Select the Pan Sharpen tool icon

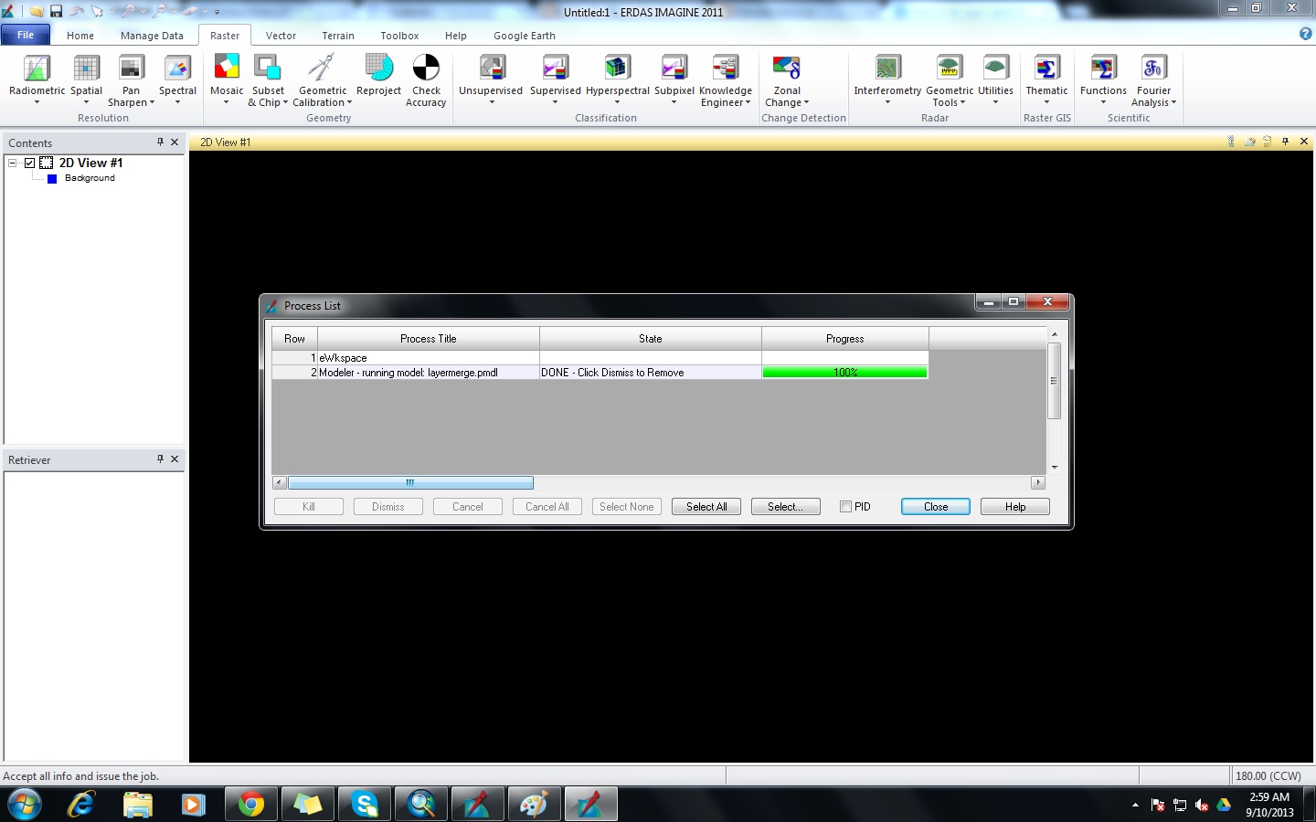[x=132, y=68]
